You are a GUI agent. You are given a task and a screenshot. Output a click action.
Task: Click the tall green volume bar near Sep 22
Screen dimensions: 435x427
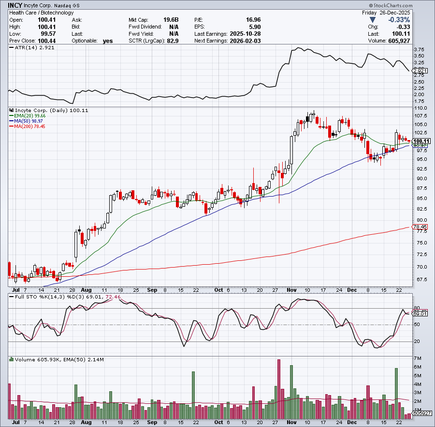(x=193, y=396)
